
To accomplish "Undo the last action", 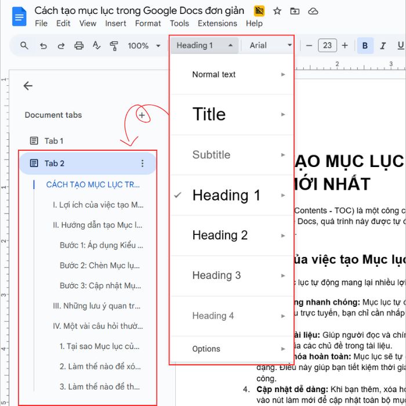I will click(43, 46).
